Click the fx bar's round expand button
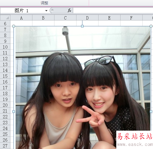153x149 pixels. [52, 10]
